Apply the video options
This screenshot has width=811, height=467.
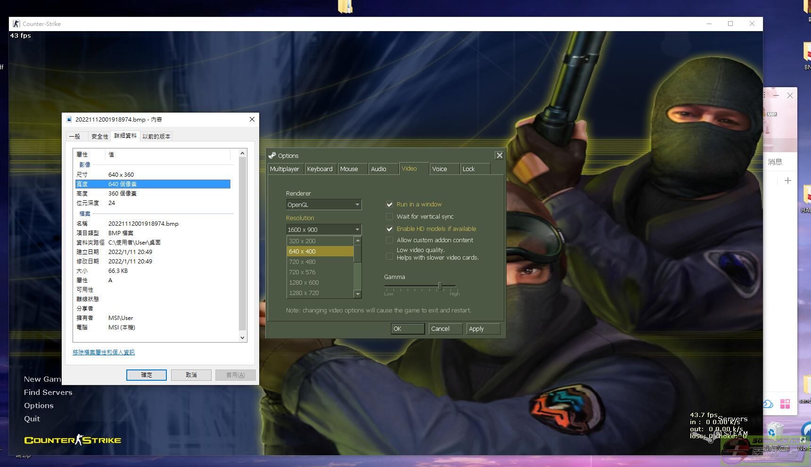coord(483,328)
